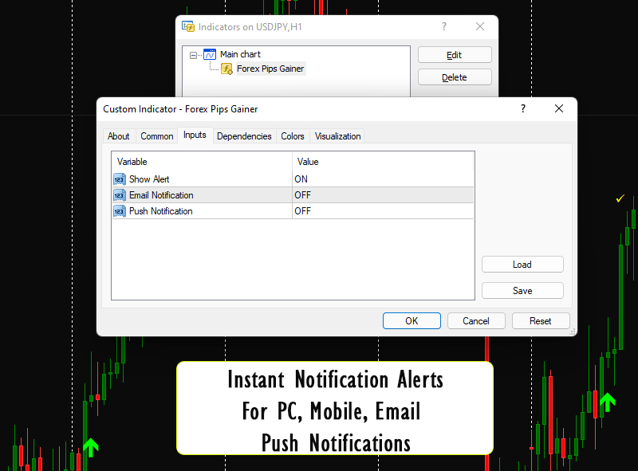The height and width of the screenshot is (471, 638).
Task: Click the help question mark in Custom Indicator
Action: 523,108
